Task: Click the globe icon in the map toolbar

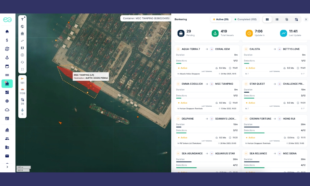Action: [22, 26]
